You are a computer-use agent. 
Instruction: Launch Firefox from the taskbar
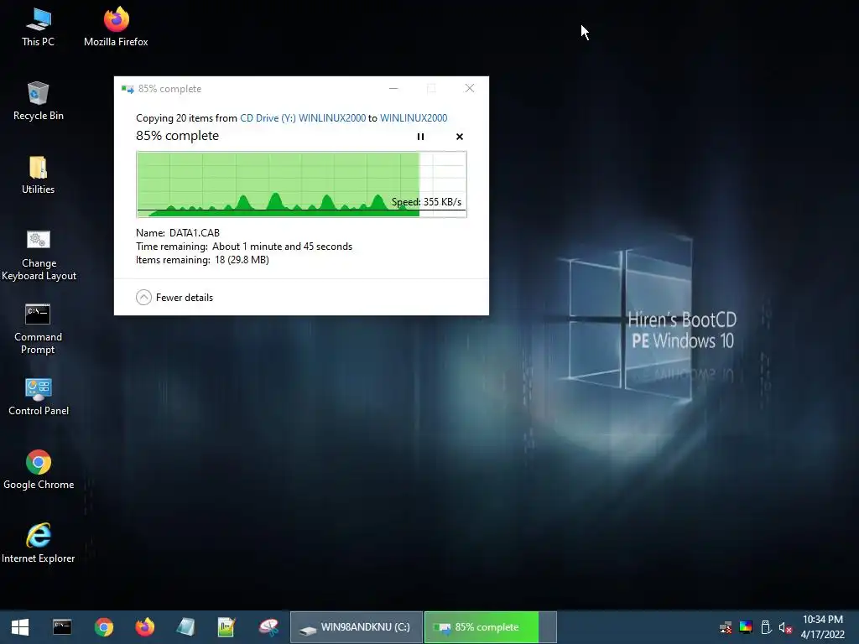144,627
